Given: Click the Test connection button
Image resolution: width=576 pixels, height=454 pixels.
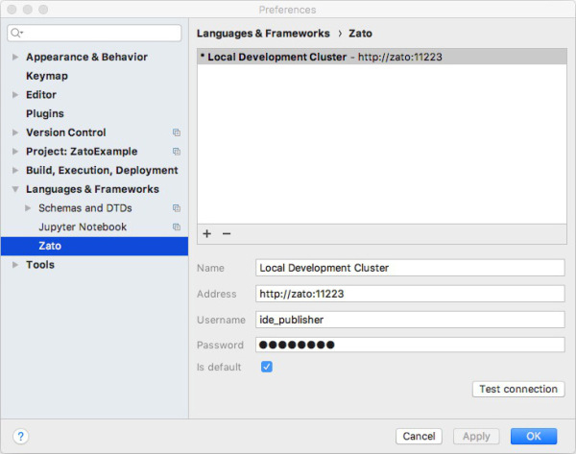Looking at the screenshot, I should (518, 389).
